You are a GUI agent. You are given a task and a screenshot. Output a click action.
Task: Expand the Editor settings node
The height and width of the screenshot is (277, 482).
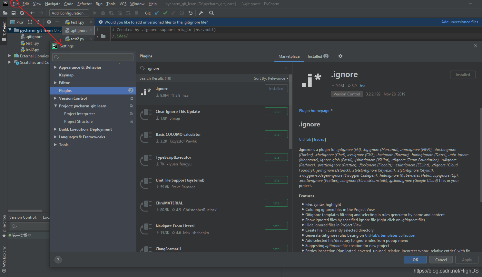click(x=55, y=83)
